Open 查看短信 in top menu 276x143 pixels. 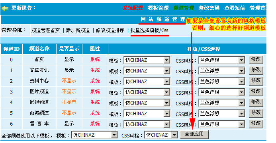(x=235, y=8)
